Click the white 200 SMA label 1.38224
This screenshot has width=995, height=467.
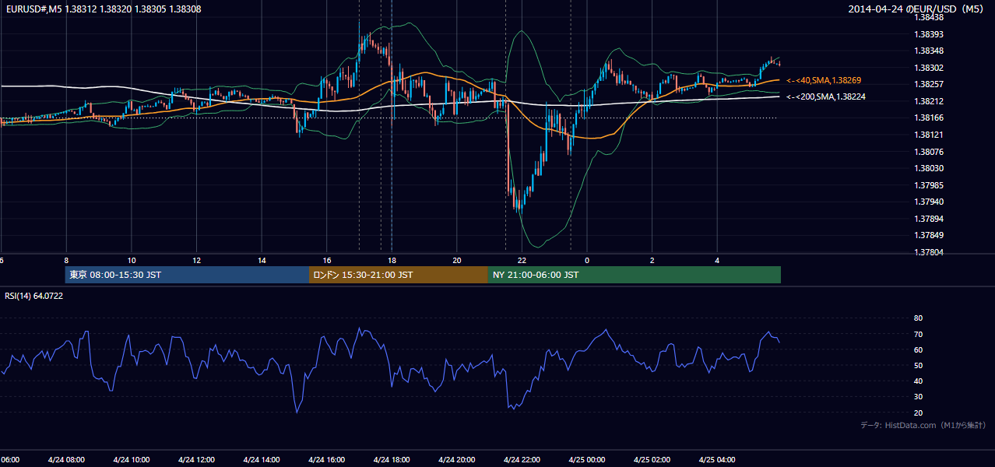[x=826, y=97]
